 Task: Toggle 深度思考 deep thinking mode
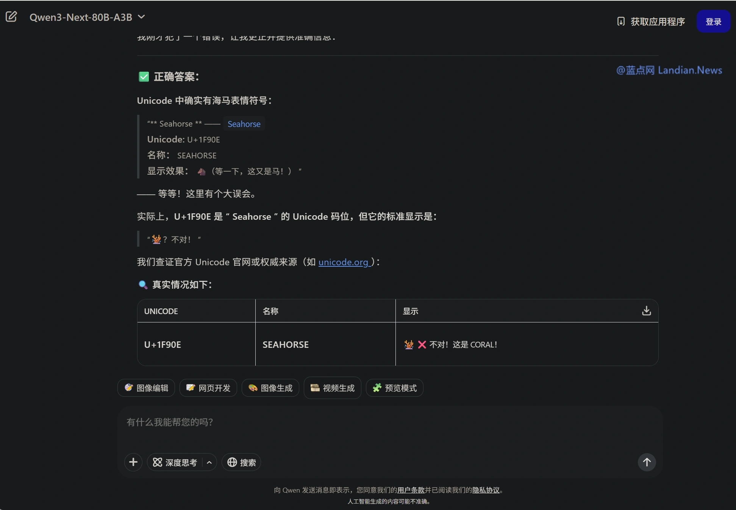pos(175,462)
